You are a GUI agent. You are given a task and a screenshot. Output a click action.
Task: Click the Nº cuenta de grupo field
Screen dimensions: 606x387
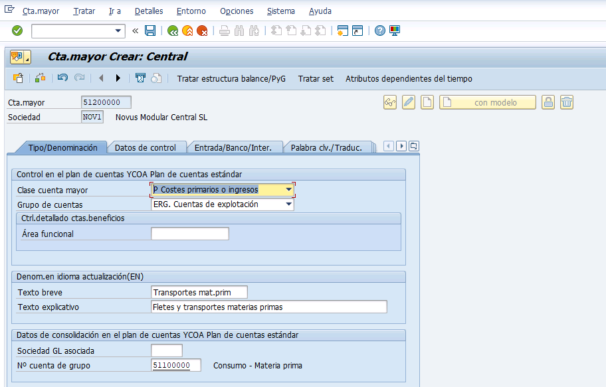(176, 365)
